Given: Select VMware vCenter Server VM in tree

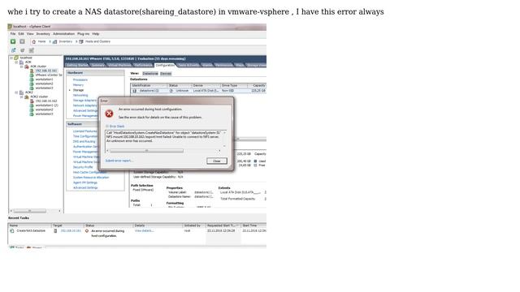Looking at the screenshot, I should click(x=49, y=75).
